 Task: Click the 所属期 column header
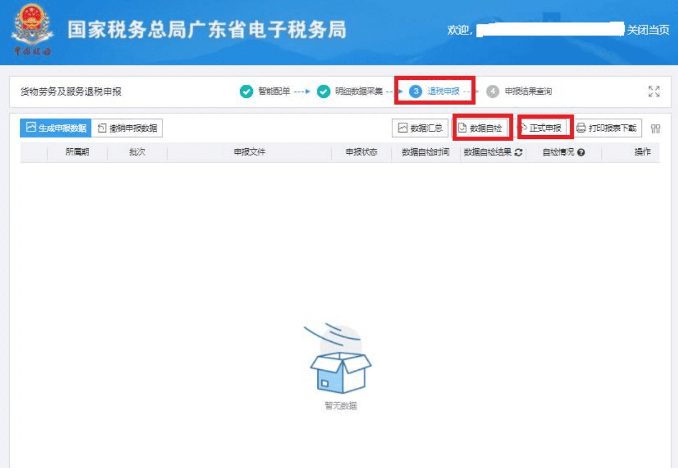point(77,153)
